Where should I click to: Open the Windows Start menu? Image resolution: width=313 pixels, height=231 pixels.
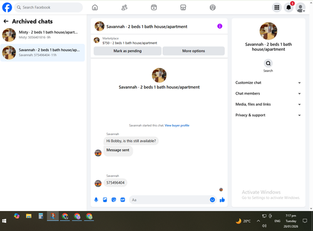pyautogui.click(x=4, y=221)
